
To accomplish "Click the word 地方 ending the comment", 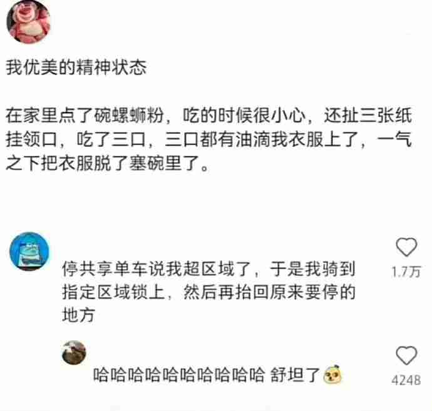I will (x=78, y=315).
